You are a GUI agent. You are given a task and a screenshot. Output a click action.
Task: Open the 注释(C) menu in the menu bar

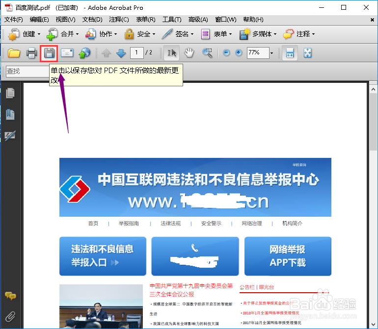119,20
